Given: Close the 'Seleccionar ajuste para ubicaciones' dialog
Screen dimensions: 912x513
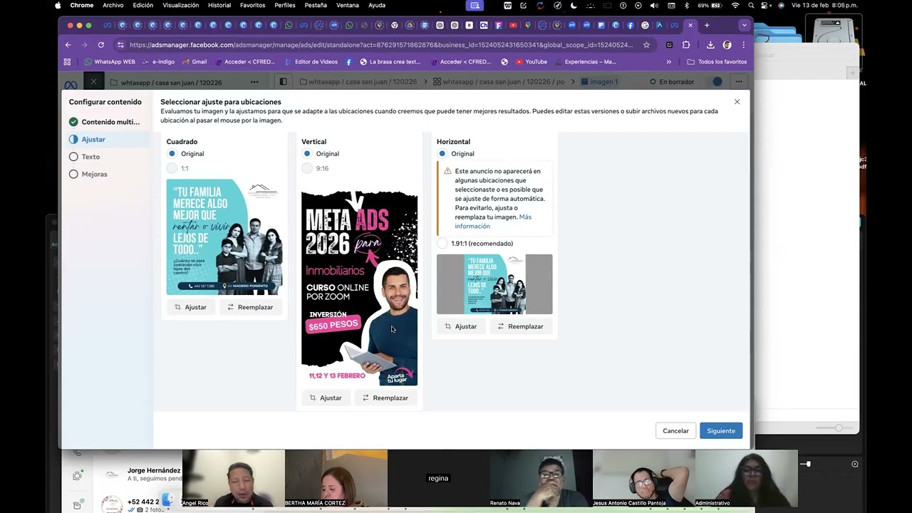Looking at the screenshot, I should tap(737, 102).
